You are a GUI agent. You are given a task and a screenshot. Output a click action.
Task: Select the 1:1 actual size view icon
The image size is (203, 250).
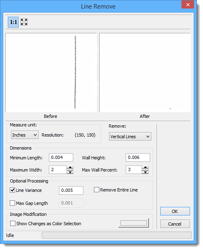pos(13,22)
